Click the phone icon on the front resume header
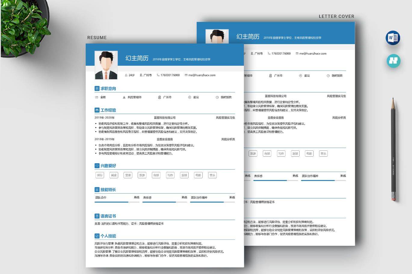The height and width of the screenshot is (274, 412). click(158, 75)
